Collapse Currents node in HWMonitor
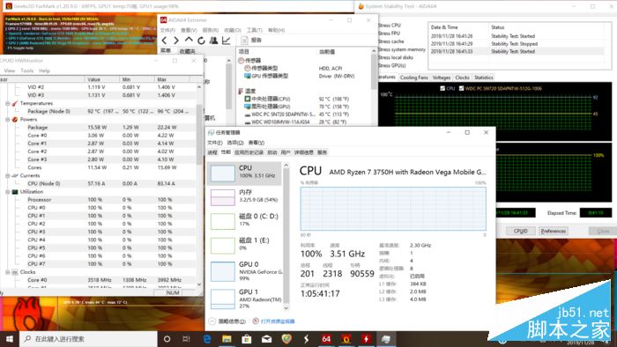This screenshot has height=347, width=617. (7, 175)
